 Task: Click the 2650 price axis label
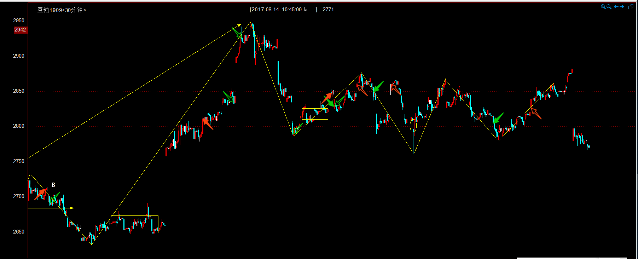click(x=19, y=232)
